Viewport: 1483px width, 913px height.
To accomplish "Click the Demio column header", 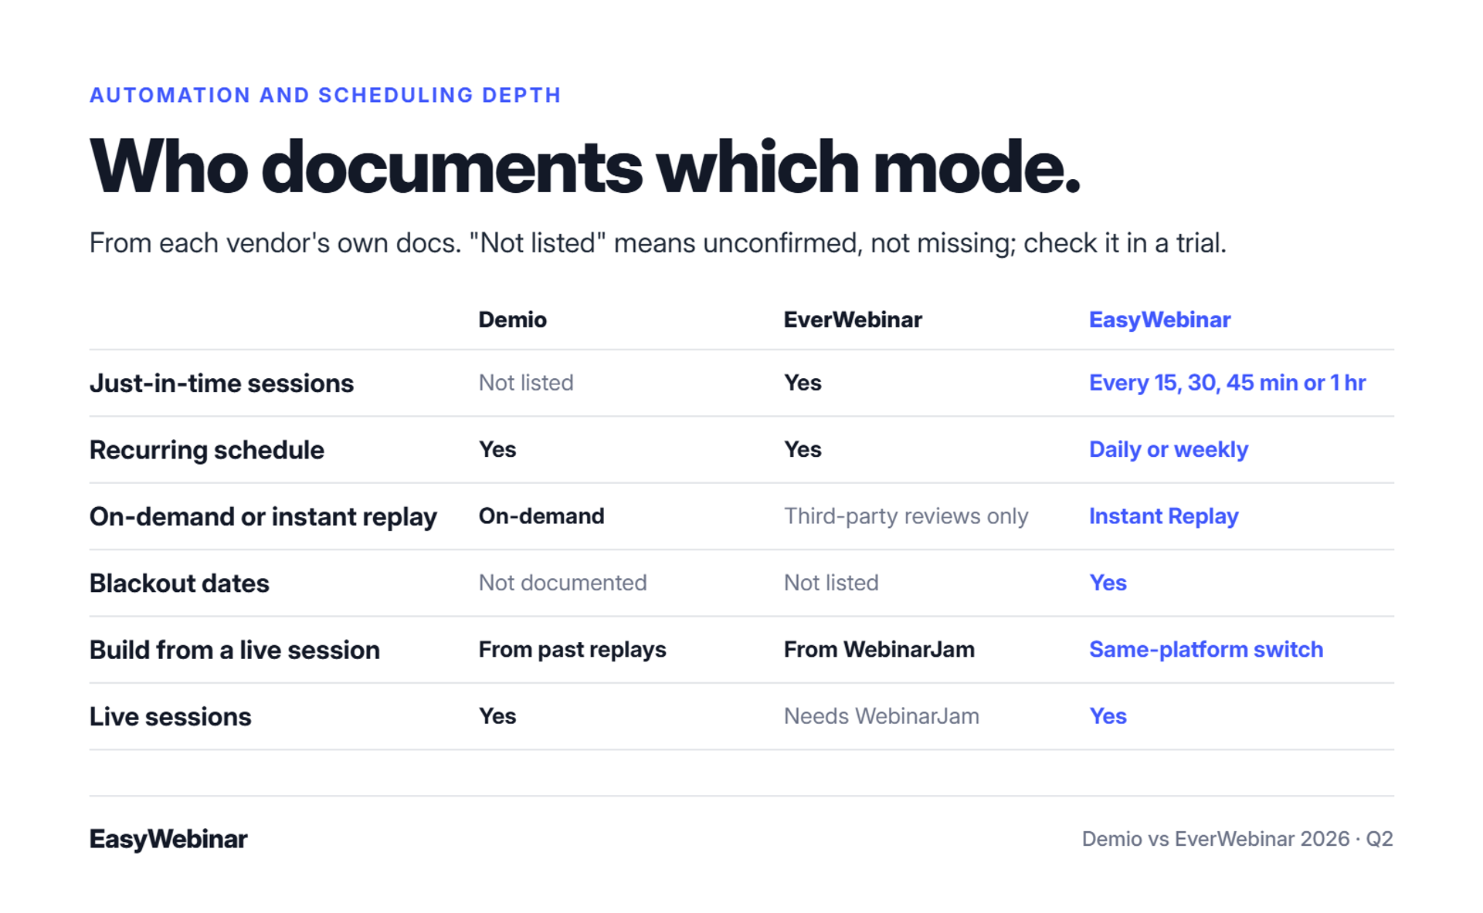I will tap(512, 320).
